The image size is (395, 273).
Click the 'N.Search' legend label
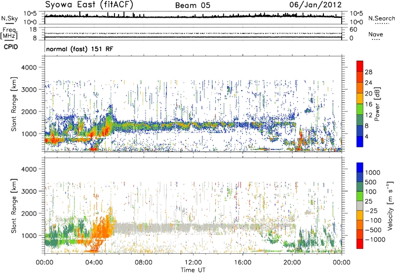[x=381, y=18]
